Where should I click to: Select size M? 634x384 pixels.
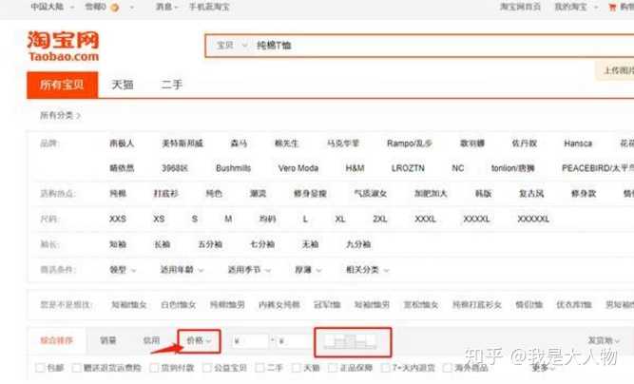(228, 219)
